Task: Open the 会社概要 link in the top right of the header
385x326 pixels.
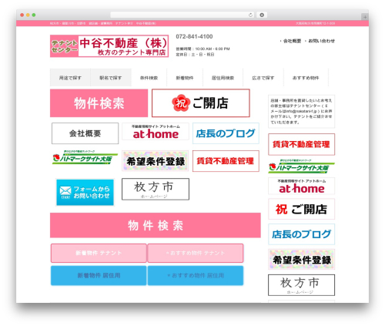Action: coord(292,41)
